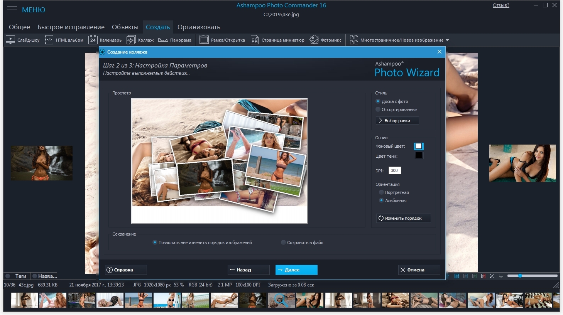
Task: Open the Многостраничное/Новое изображение dropdown arrow
Action: click(447, 40)
